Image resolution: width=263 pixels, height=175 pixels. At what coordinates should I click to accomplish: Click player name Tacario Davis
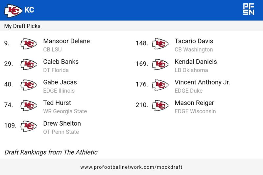click(x=194, y=41)
